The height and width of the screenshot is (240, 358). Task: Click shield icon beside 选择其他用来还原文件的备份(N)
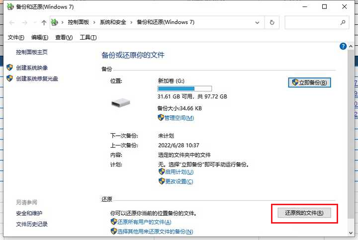(113, 232)
